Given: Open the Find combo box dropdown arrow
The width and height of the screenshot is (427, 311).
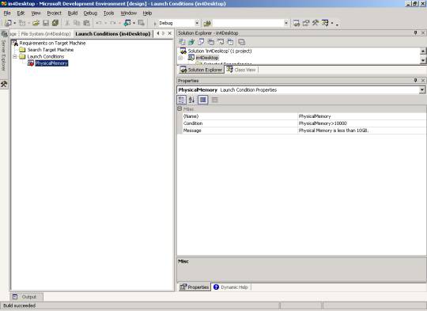Looking at the screenshot, I should 286,23.
